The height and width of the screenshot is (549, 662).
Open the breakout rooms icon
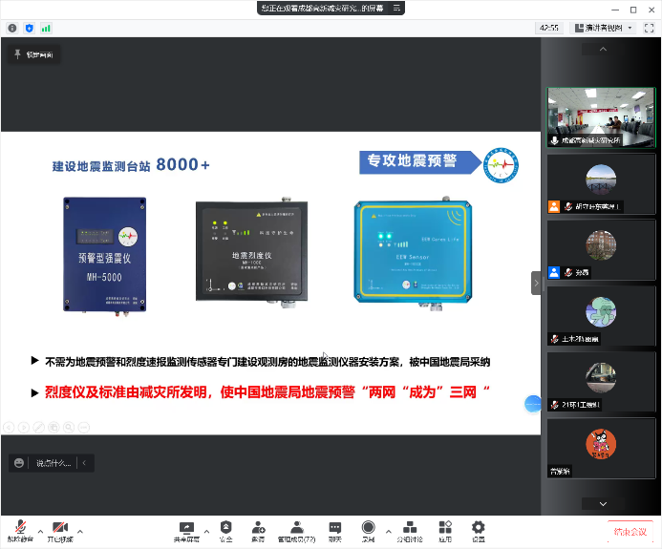409,530
